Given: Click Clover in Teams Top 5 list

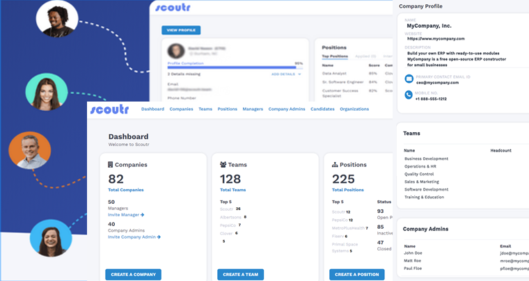Looking at the screenshot, I should pos(226,234).
